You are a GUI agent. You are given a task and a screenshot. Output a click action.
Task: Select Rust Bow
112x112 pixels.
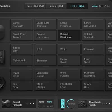point(22,85)
